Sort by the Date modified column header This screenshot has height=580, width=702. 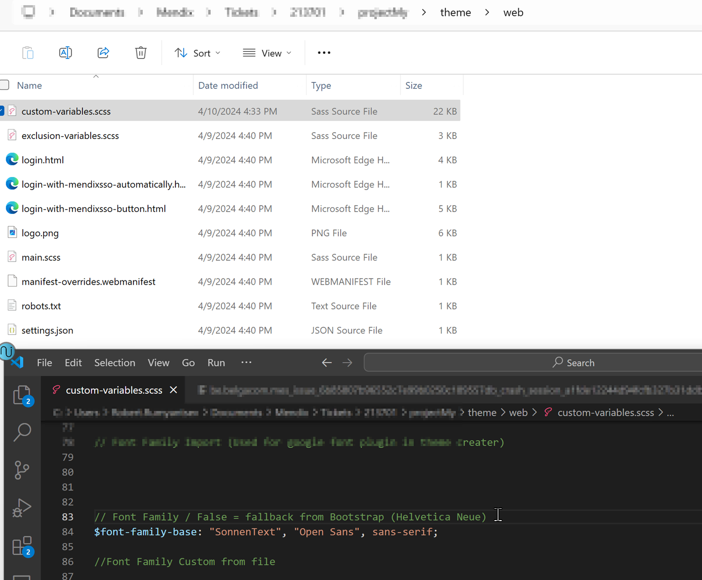click(249, 85)
